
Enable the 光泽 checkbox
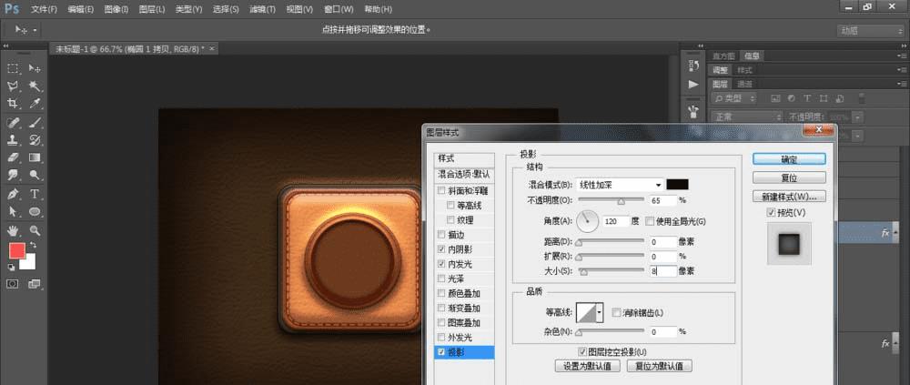[441, 279]
